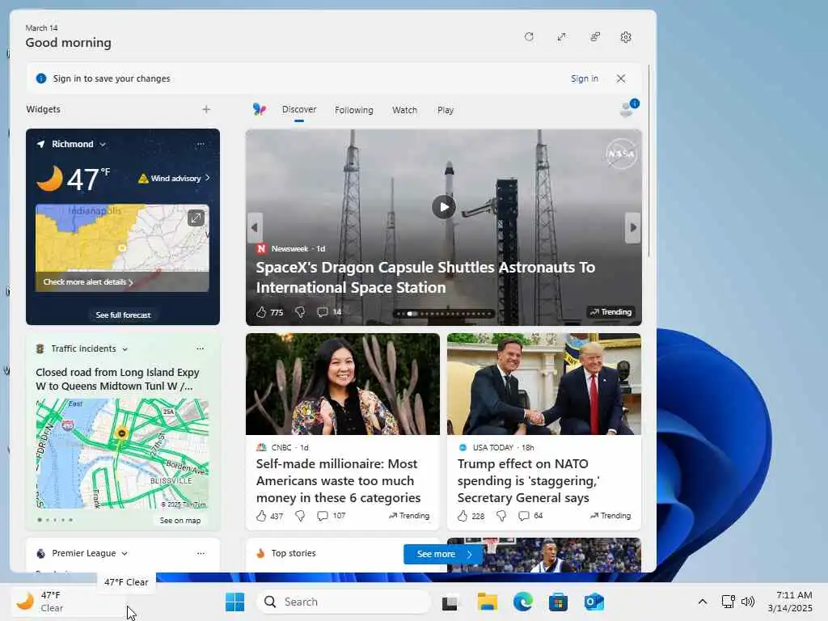The image size is (828, 621).
Task: Like the SpaceX Dragon story
Action: coord(261,312)
